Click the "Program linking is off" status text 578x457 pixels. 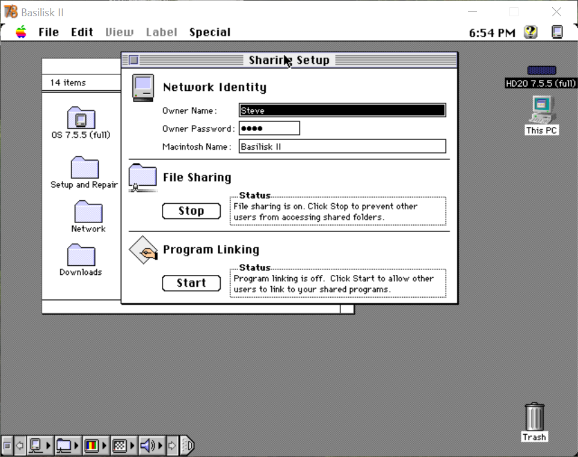(x=334, y=284)
